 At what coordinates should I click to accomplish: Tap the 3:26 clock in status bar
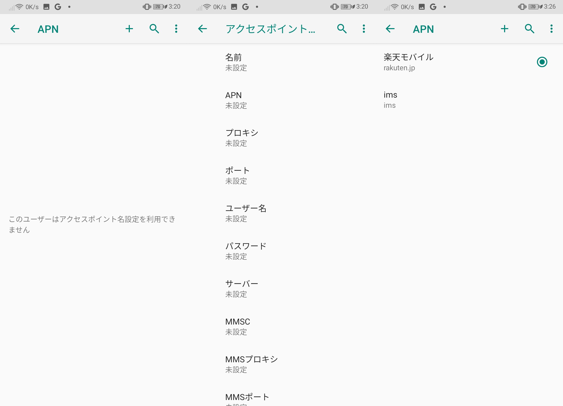550,7
